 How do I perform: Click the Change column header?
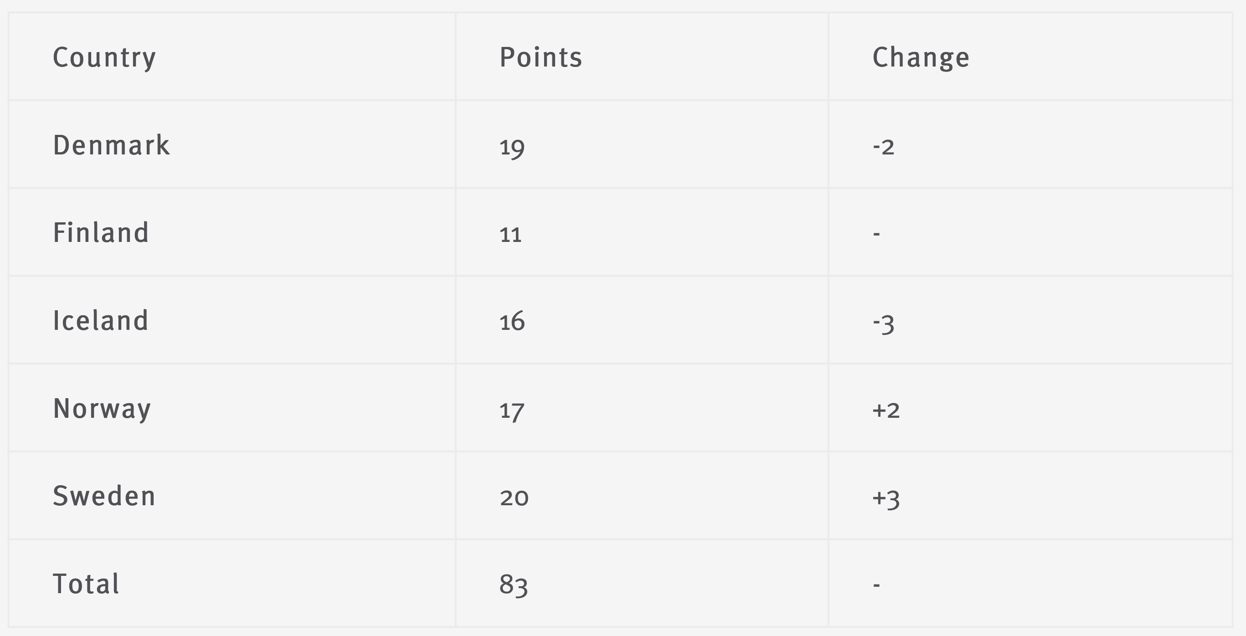tap(921, 58)
